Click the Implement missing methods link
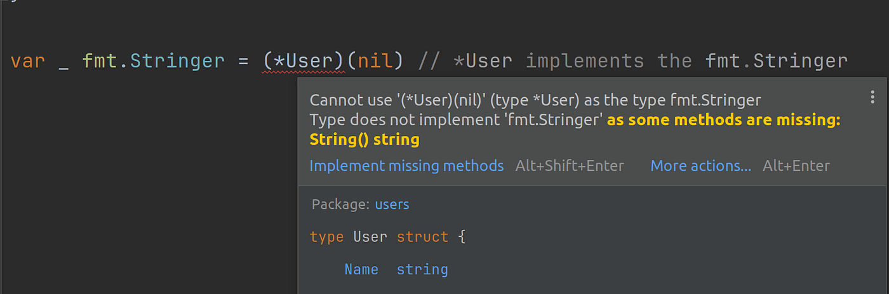This screenshot has width=889, height=294. (x=406, y=166)
